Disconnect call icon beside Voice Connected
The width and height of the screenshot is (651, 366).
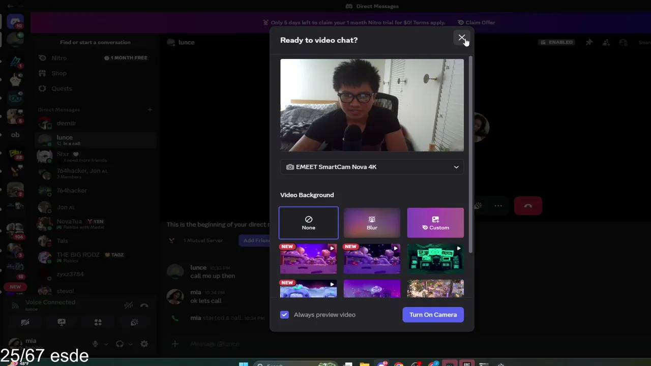click(x=144, y=306)
